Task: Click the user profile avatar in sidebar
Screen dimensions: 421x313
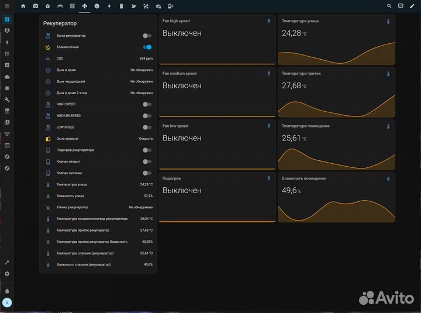Action: (x=7, y=302)
